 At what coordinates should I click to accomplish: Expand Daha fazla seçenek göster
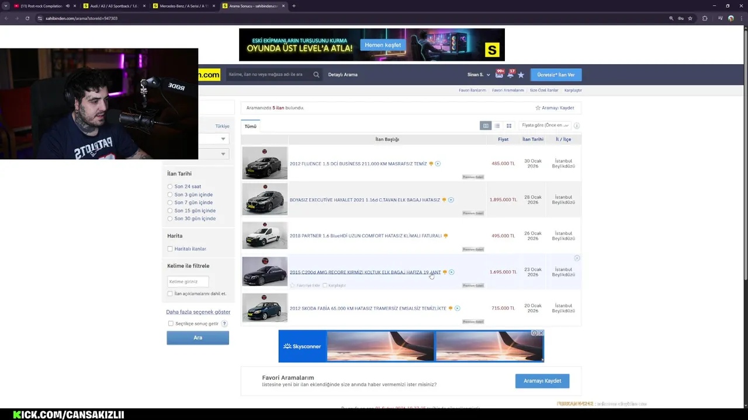click(x=198, y=312)
